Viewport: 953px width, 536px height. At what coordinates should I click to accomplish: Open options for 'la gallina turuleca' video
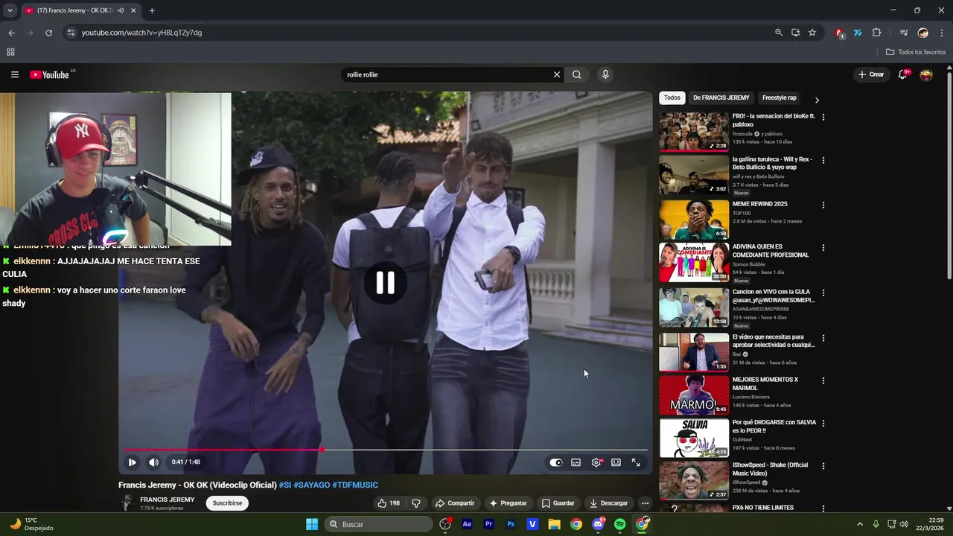pyautogui.click(x=823, y=160)
